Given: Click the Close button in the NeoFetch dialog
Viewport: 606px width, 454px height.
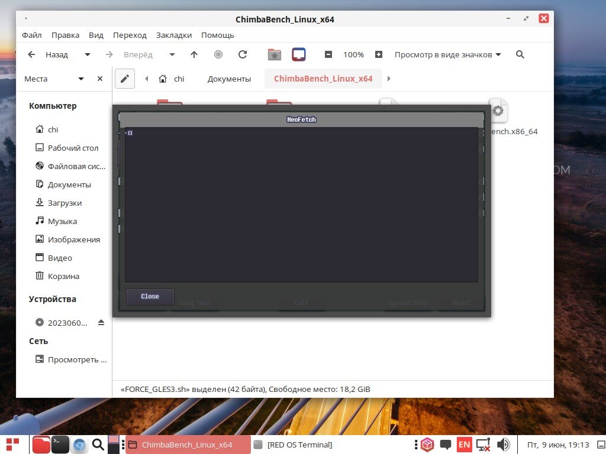Looking at the screenshot, I should pos(150,297).
